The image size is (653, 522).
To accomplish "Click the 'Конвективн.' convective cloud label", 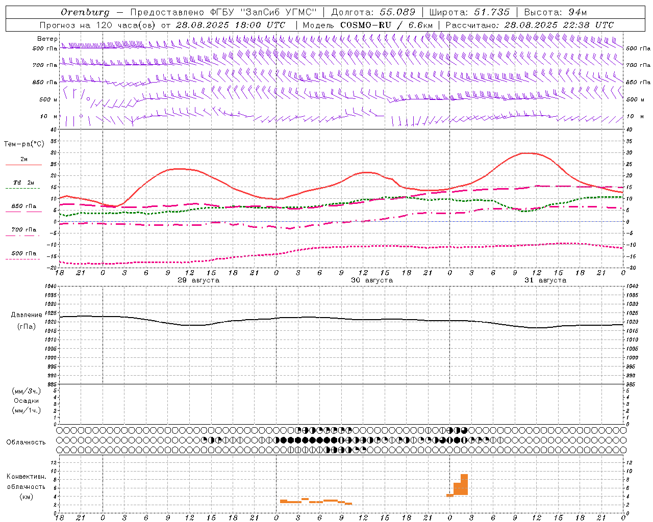I will click(27, 477).
